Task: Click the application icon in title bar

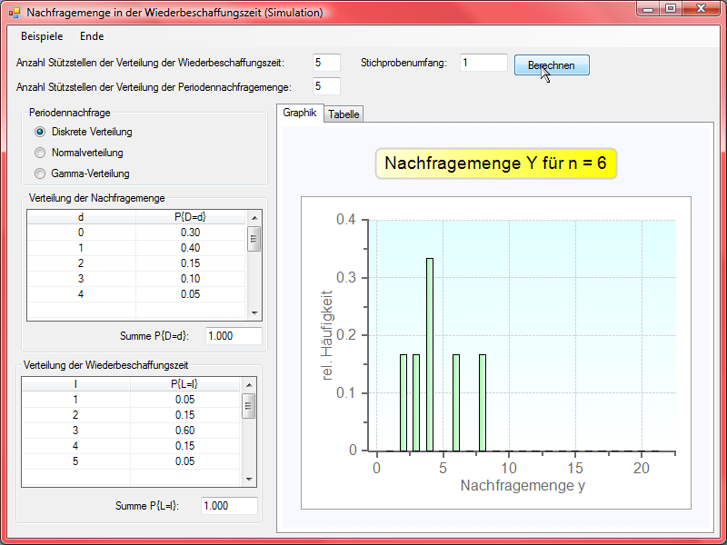Action: click(14, 13)
